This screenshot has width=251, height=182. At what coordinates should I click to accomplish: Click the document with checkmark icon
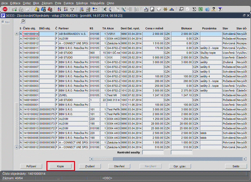[152, 9]
